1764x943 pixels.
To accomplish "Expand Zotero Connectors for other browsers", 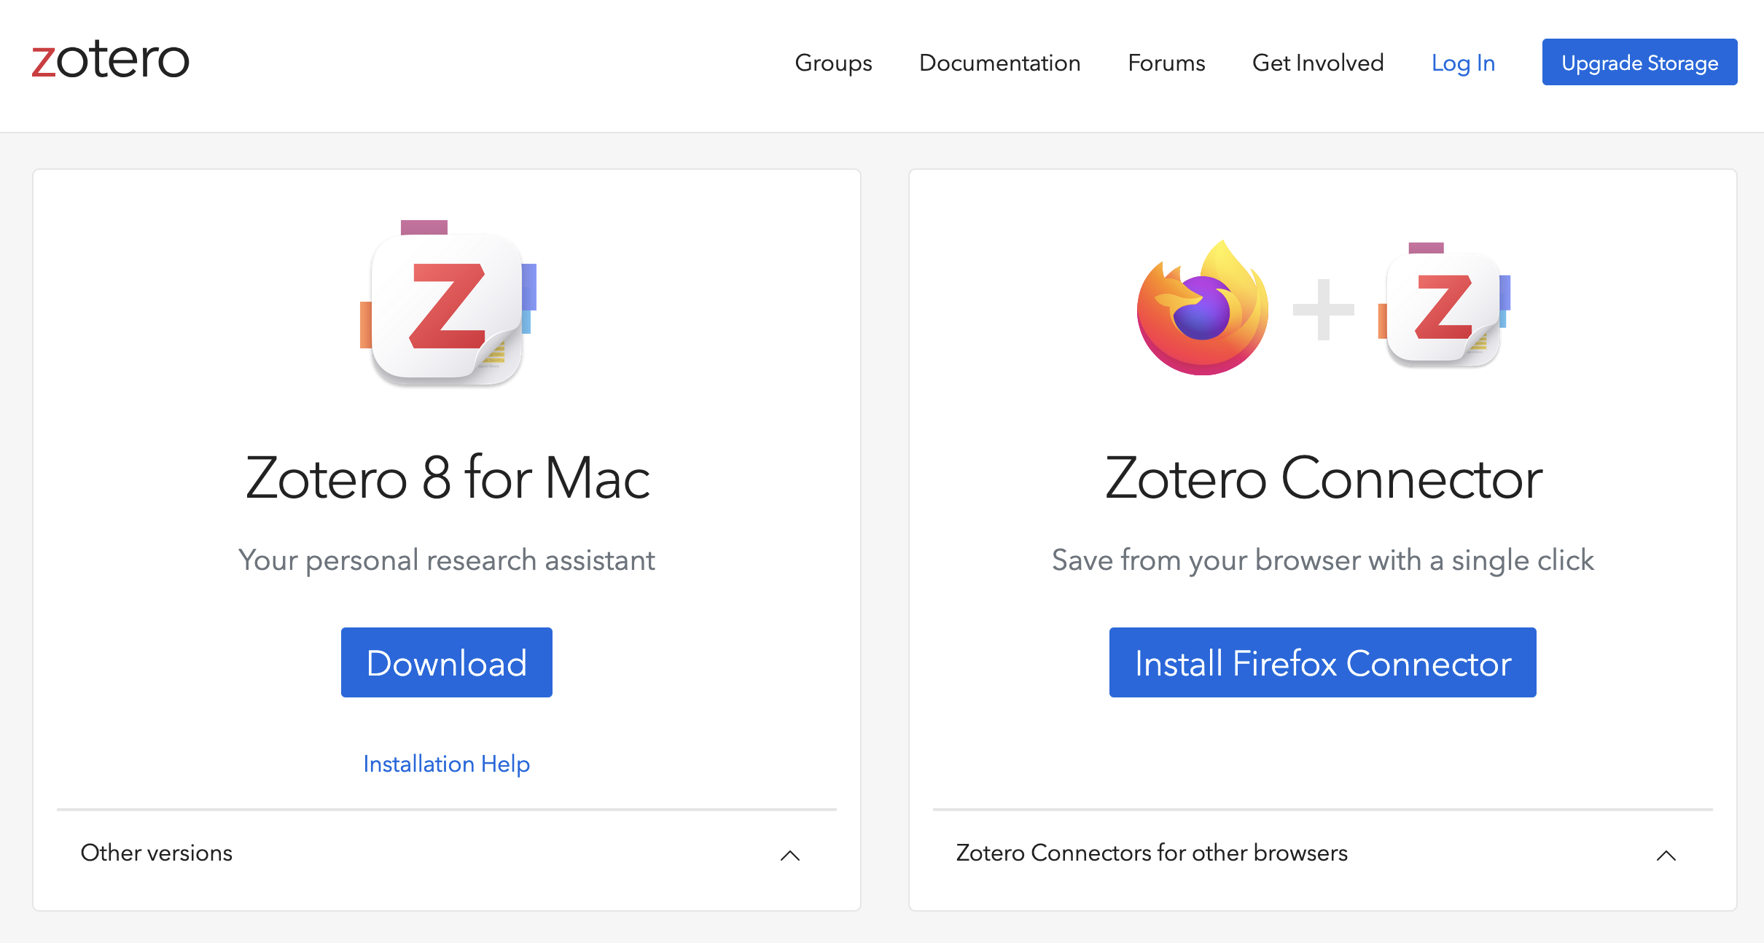I will (1152, 853).
